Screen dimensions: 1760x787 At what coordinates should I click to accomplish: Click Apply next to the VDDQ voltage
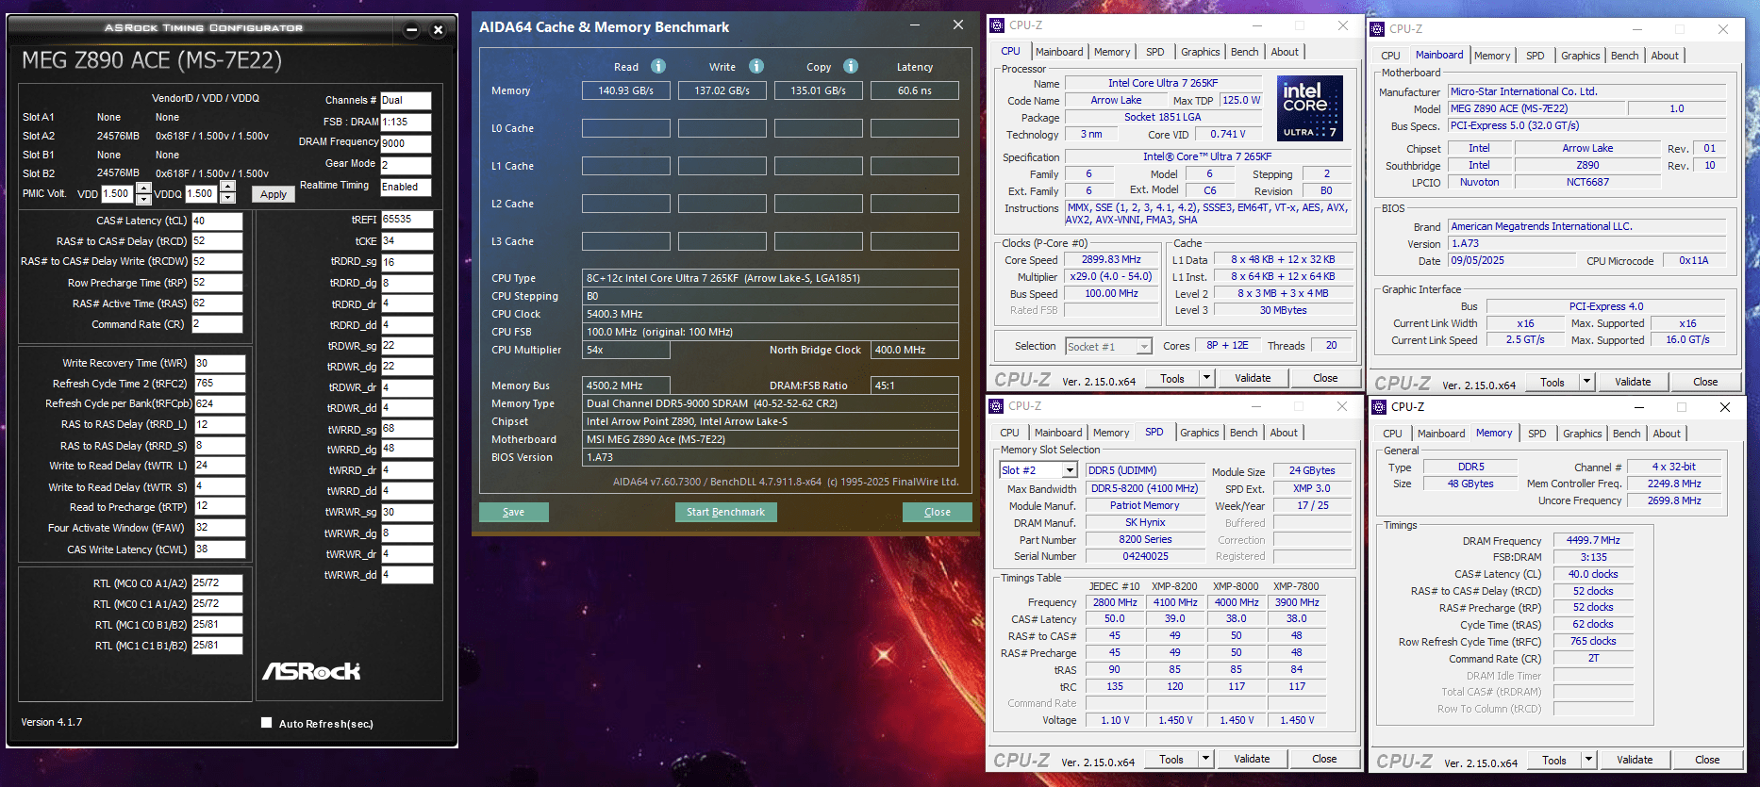(274, 194)
